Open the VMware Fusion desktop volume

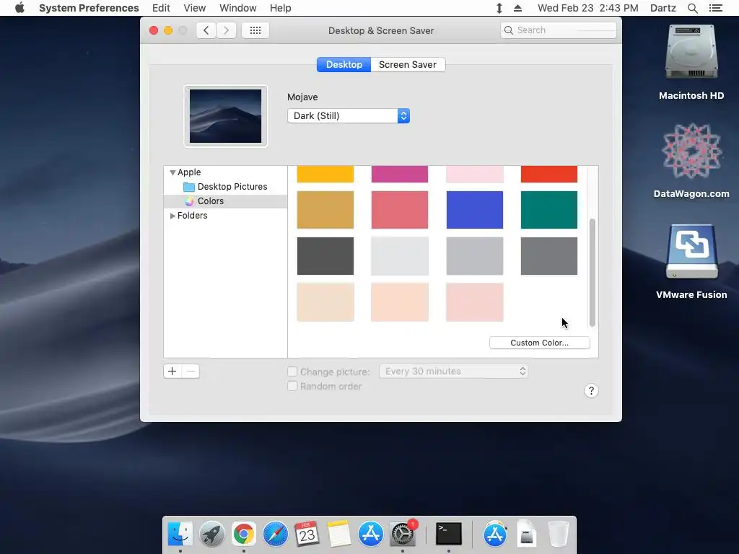[x=691, y=261]
